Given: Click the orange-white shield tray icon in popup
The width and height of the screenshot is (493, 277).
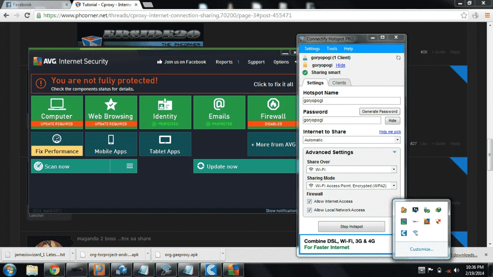Looking at the screenshot, I should 438,222.
